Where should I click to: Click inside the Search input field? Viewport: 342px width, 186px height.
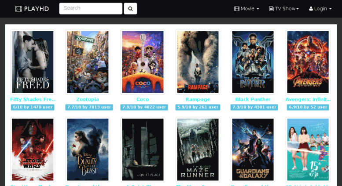coord(91,8)
